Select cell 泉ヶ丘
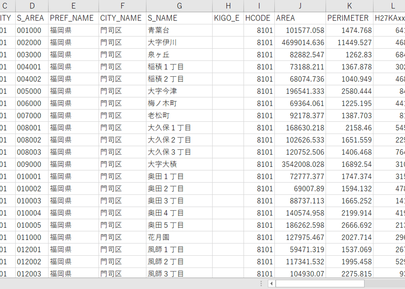 (179, 55)
